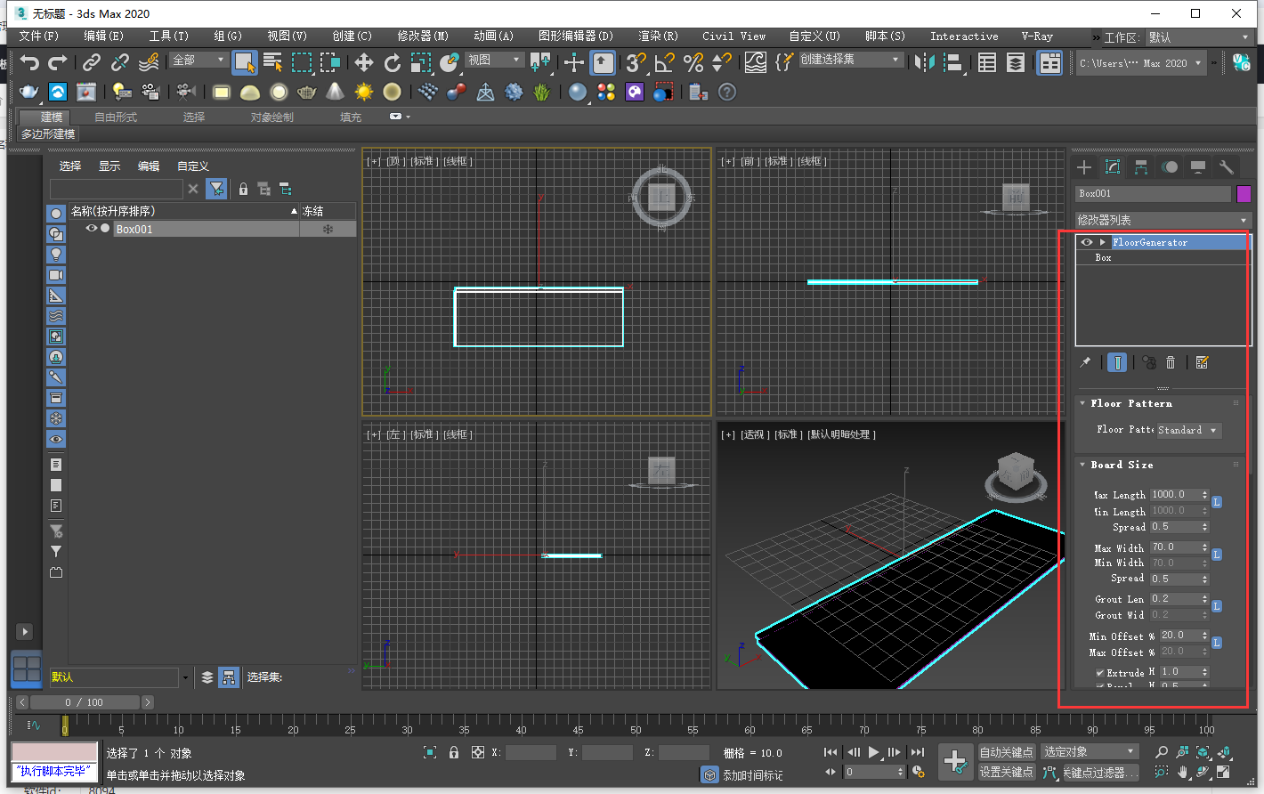1264x794 pixels.
Task: Select the Select and Move tool
Action: [x=363, y=63]
